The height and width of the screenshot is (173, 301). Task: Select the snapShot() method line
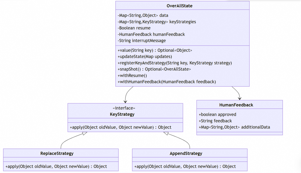tap(154, 69)
